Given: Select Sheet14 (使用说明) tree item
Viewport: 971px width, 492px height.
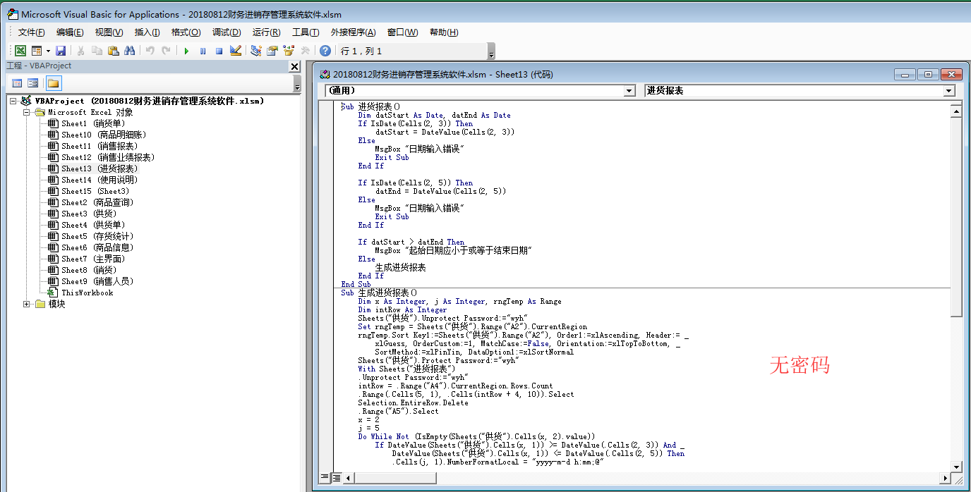Looking at the screenshot, I should 99,180.
